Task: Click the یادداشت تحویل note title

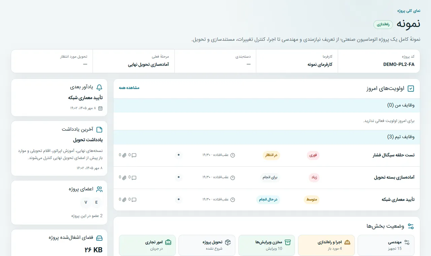Action: 88,140
